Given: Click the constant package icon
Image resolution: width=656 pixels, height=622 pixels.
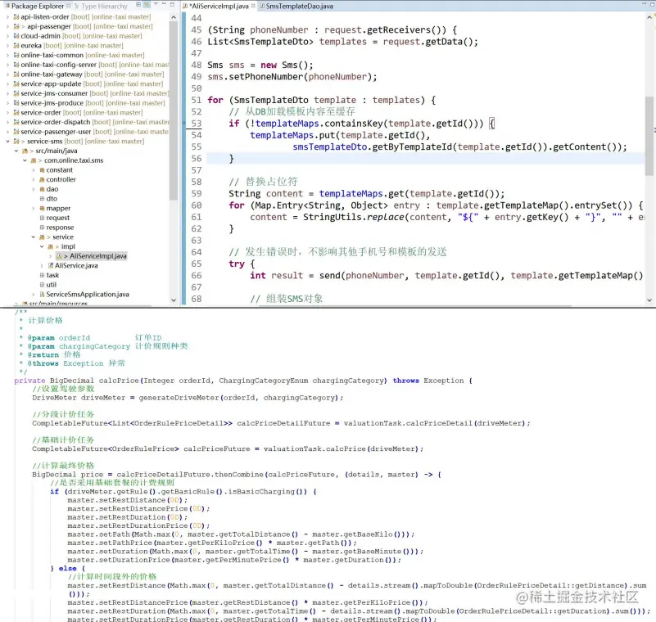Looking at the screenshot, I should point(42,170).
